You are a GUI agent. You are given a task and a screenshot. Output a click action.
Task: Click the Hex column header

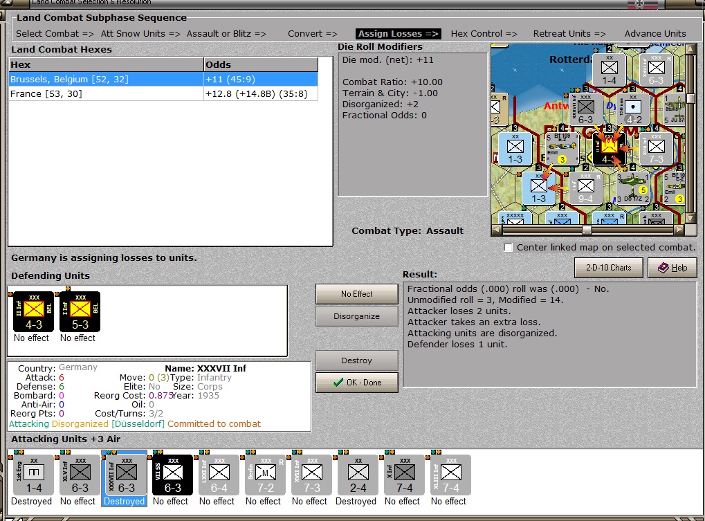(x=106, y=65)
